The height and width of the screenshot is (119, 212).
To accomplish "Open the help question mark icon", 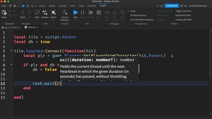I will click(182, 6).
